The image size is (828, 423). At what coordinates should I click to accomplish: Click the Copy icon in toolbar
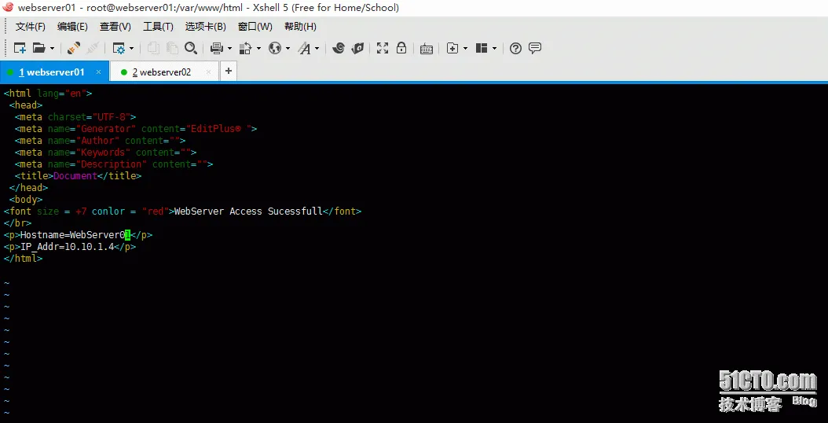click(x=153, y=48)
